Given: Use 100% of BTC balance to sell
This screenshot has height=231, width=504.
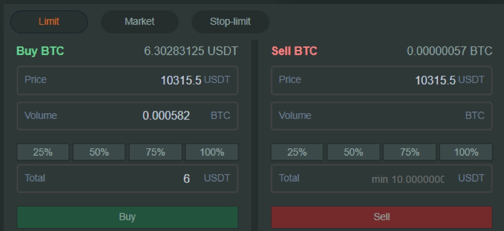Looking at the screenshot, I should [466, 152].
